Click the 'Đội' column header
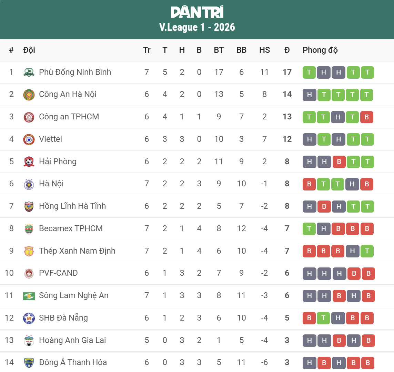Viewport: 394px width, 372px height. [29, 50]
